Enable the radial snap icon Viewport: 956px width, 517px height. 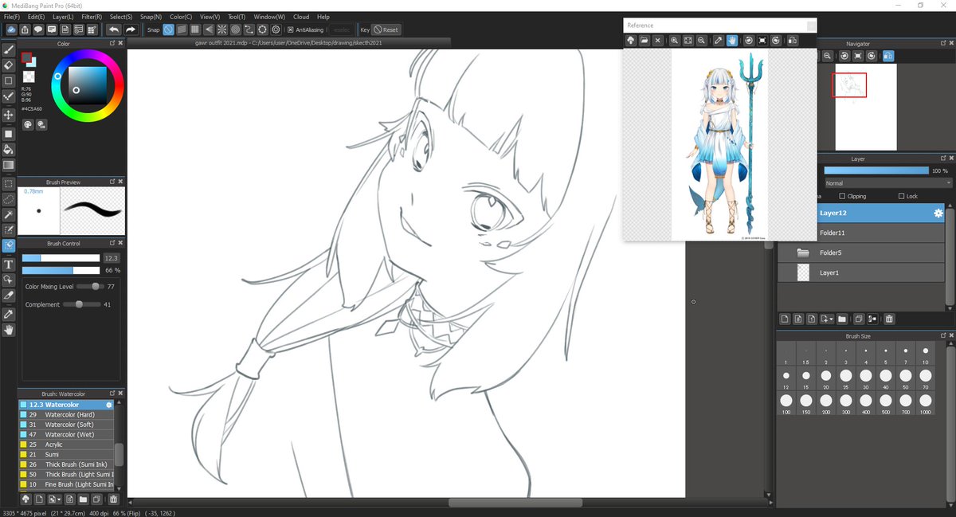pos(222,29)
